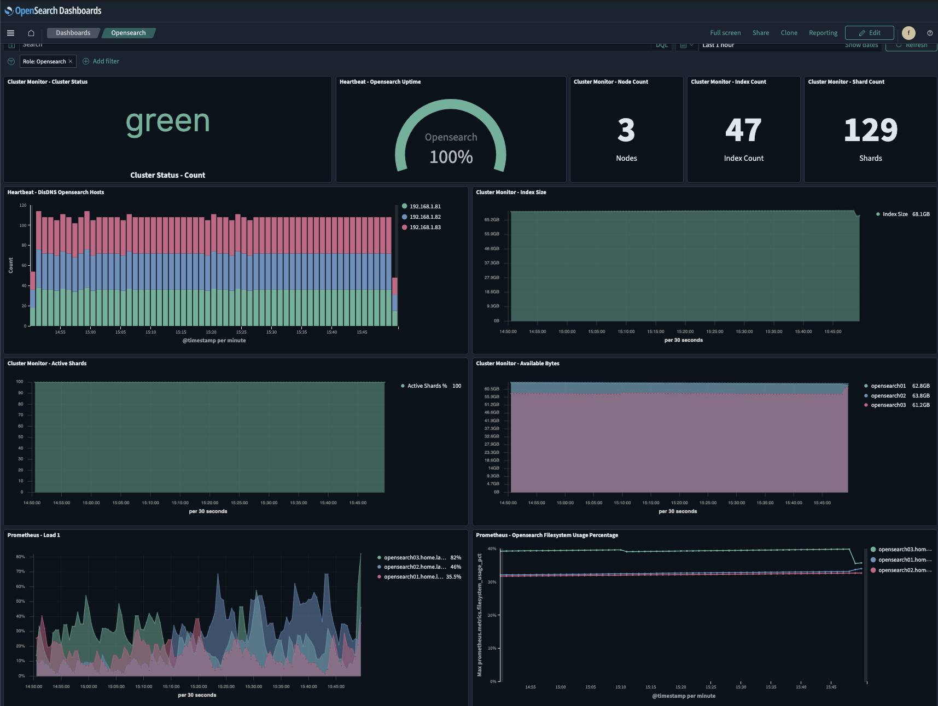Navigate to the Dashboards breadcrumb
The height and width of the screenshot is (706, 938).
click(73, 33)
